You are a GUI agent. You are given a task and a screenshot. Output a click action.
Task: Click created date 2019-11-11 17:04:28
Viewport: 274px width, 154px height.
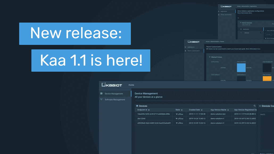197,114
